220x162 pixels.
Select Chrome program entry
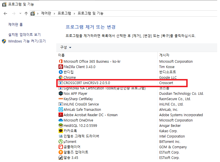(69, 77)
